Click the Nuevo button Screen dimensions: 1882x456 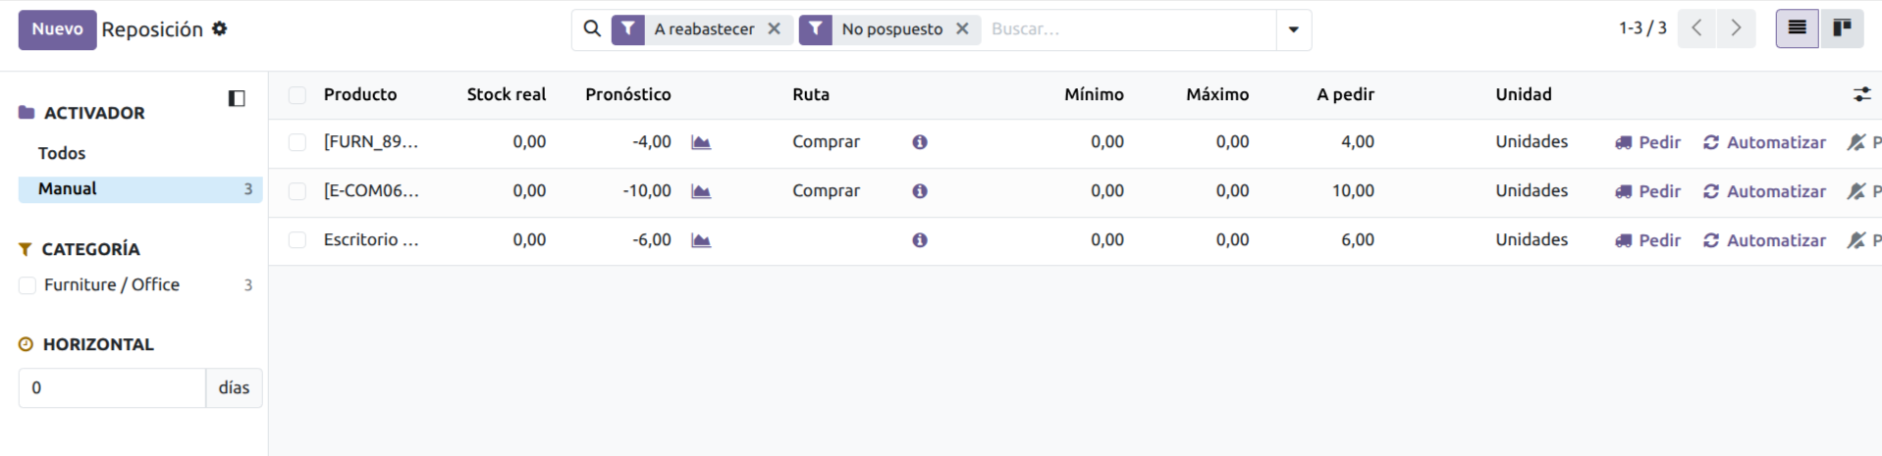click(57, 29)
